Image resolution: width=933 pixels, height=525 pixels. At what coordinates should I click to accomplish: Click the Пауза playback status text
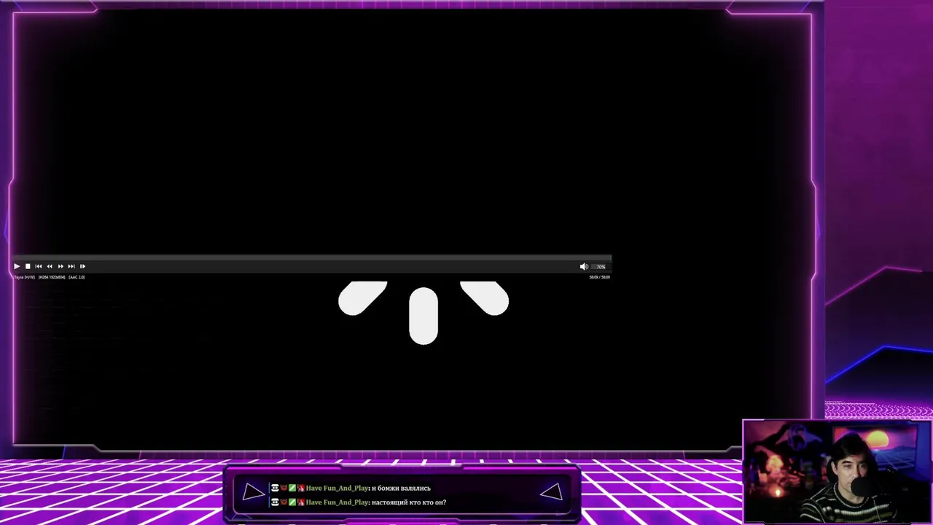(24, 277)
